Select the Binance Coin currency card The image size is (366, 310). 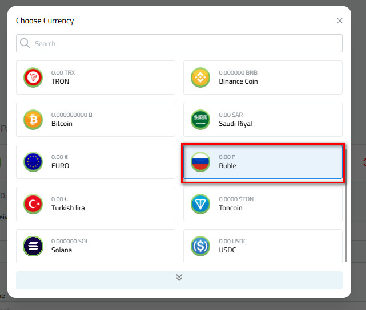point(263,77)
